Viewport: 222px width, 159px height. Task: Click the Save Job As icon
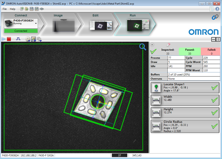tap(36, 9)
